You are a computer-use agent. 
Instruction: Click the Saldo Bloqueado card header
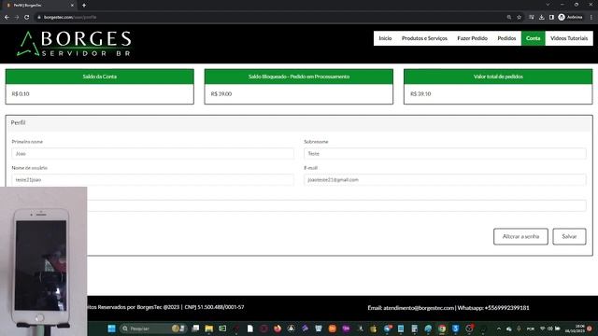click(299, 77)
